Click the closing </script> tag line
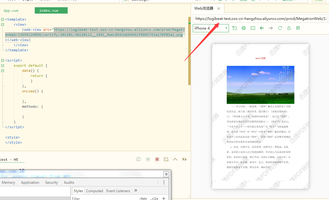329x200 pixels. pyautogui.click(x=15, y=127)
